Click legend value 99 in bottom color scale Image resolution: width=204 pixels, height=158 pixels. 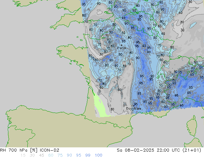point(88,155)
